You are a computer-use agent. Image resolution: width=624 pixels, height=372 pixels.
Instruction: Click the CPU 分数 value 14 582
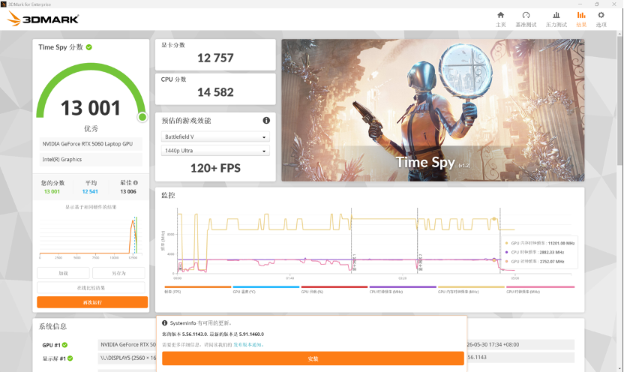click(x=215, y=92)
